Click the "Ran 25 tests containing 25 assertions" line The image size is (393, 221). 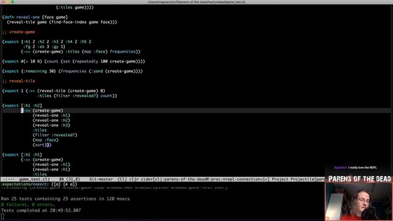[66, 199]
